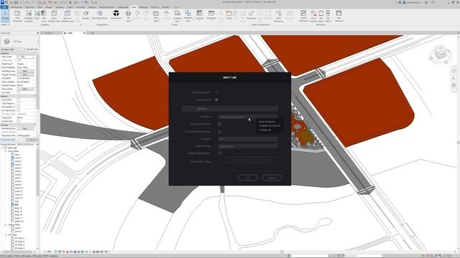Toggle Section Box checkbox in Properties
This screenshot has height=258, width=460.
pos(19,121)
